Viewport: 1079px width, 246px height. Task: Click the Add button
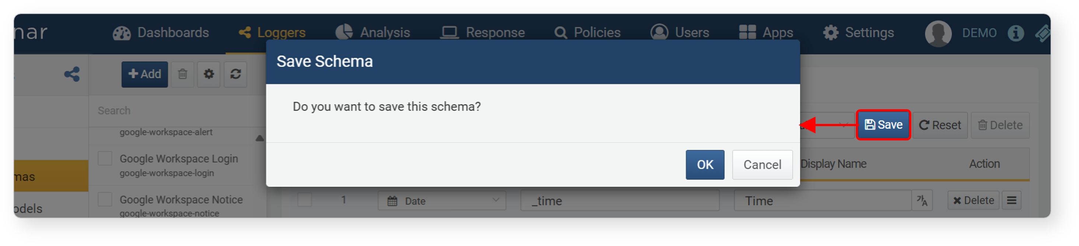(x=144, y=75)
